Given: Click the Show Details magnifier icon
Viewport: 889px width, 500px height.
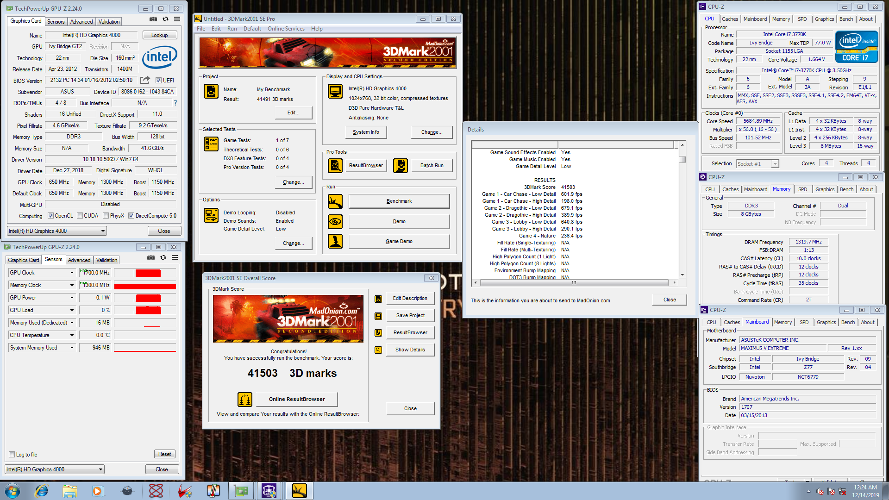Looking at the screenshot, I should (378, 350).
